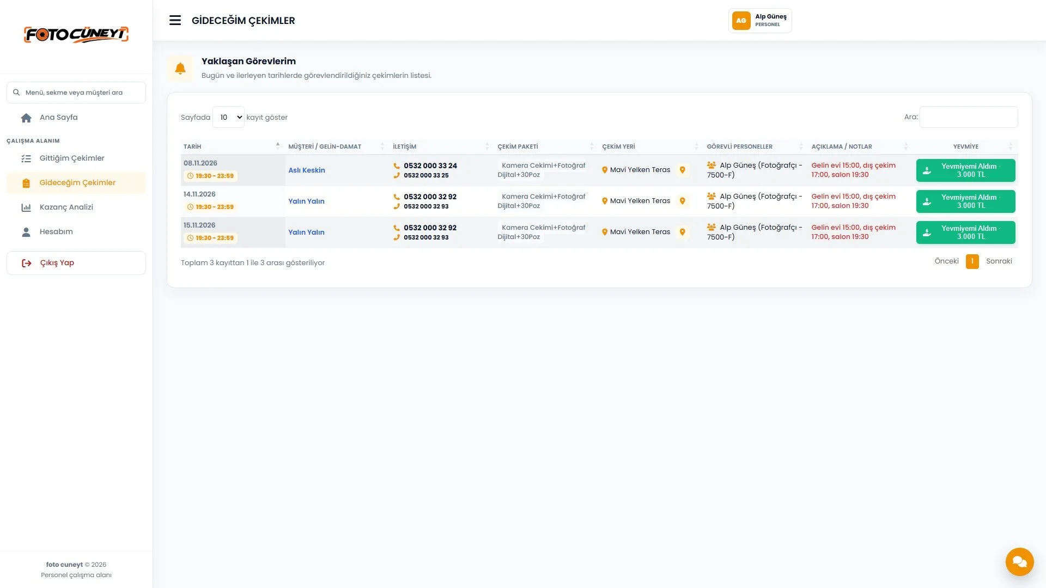Open Aslı Keskin customer link
The image size is (1046, 588).
(306, 170)
